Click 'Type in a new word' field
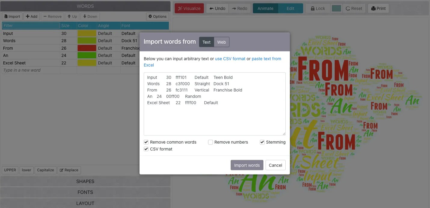This screenshot has width=430, height=208. (x=31, y=70)
